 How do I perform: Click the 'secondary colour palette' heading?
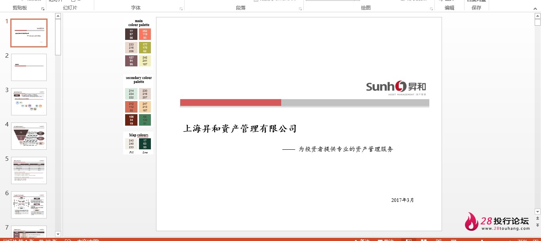click(139, 80)
